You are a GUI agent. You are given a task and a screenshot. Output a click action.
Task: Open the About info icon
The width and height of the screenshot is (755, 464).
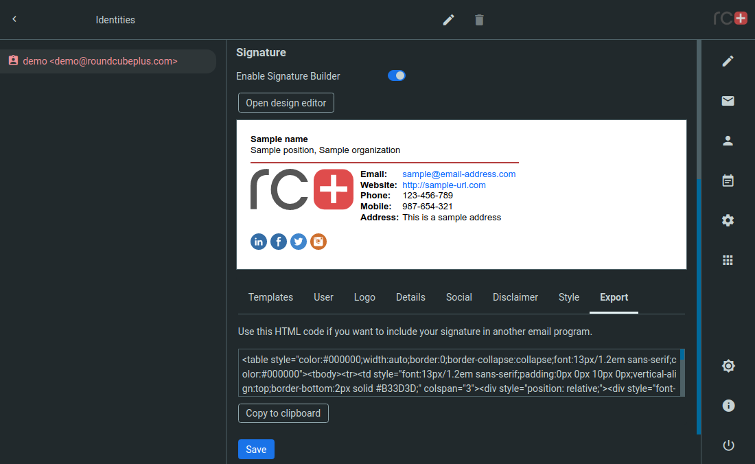tap(728, 406)
